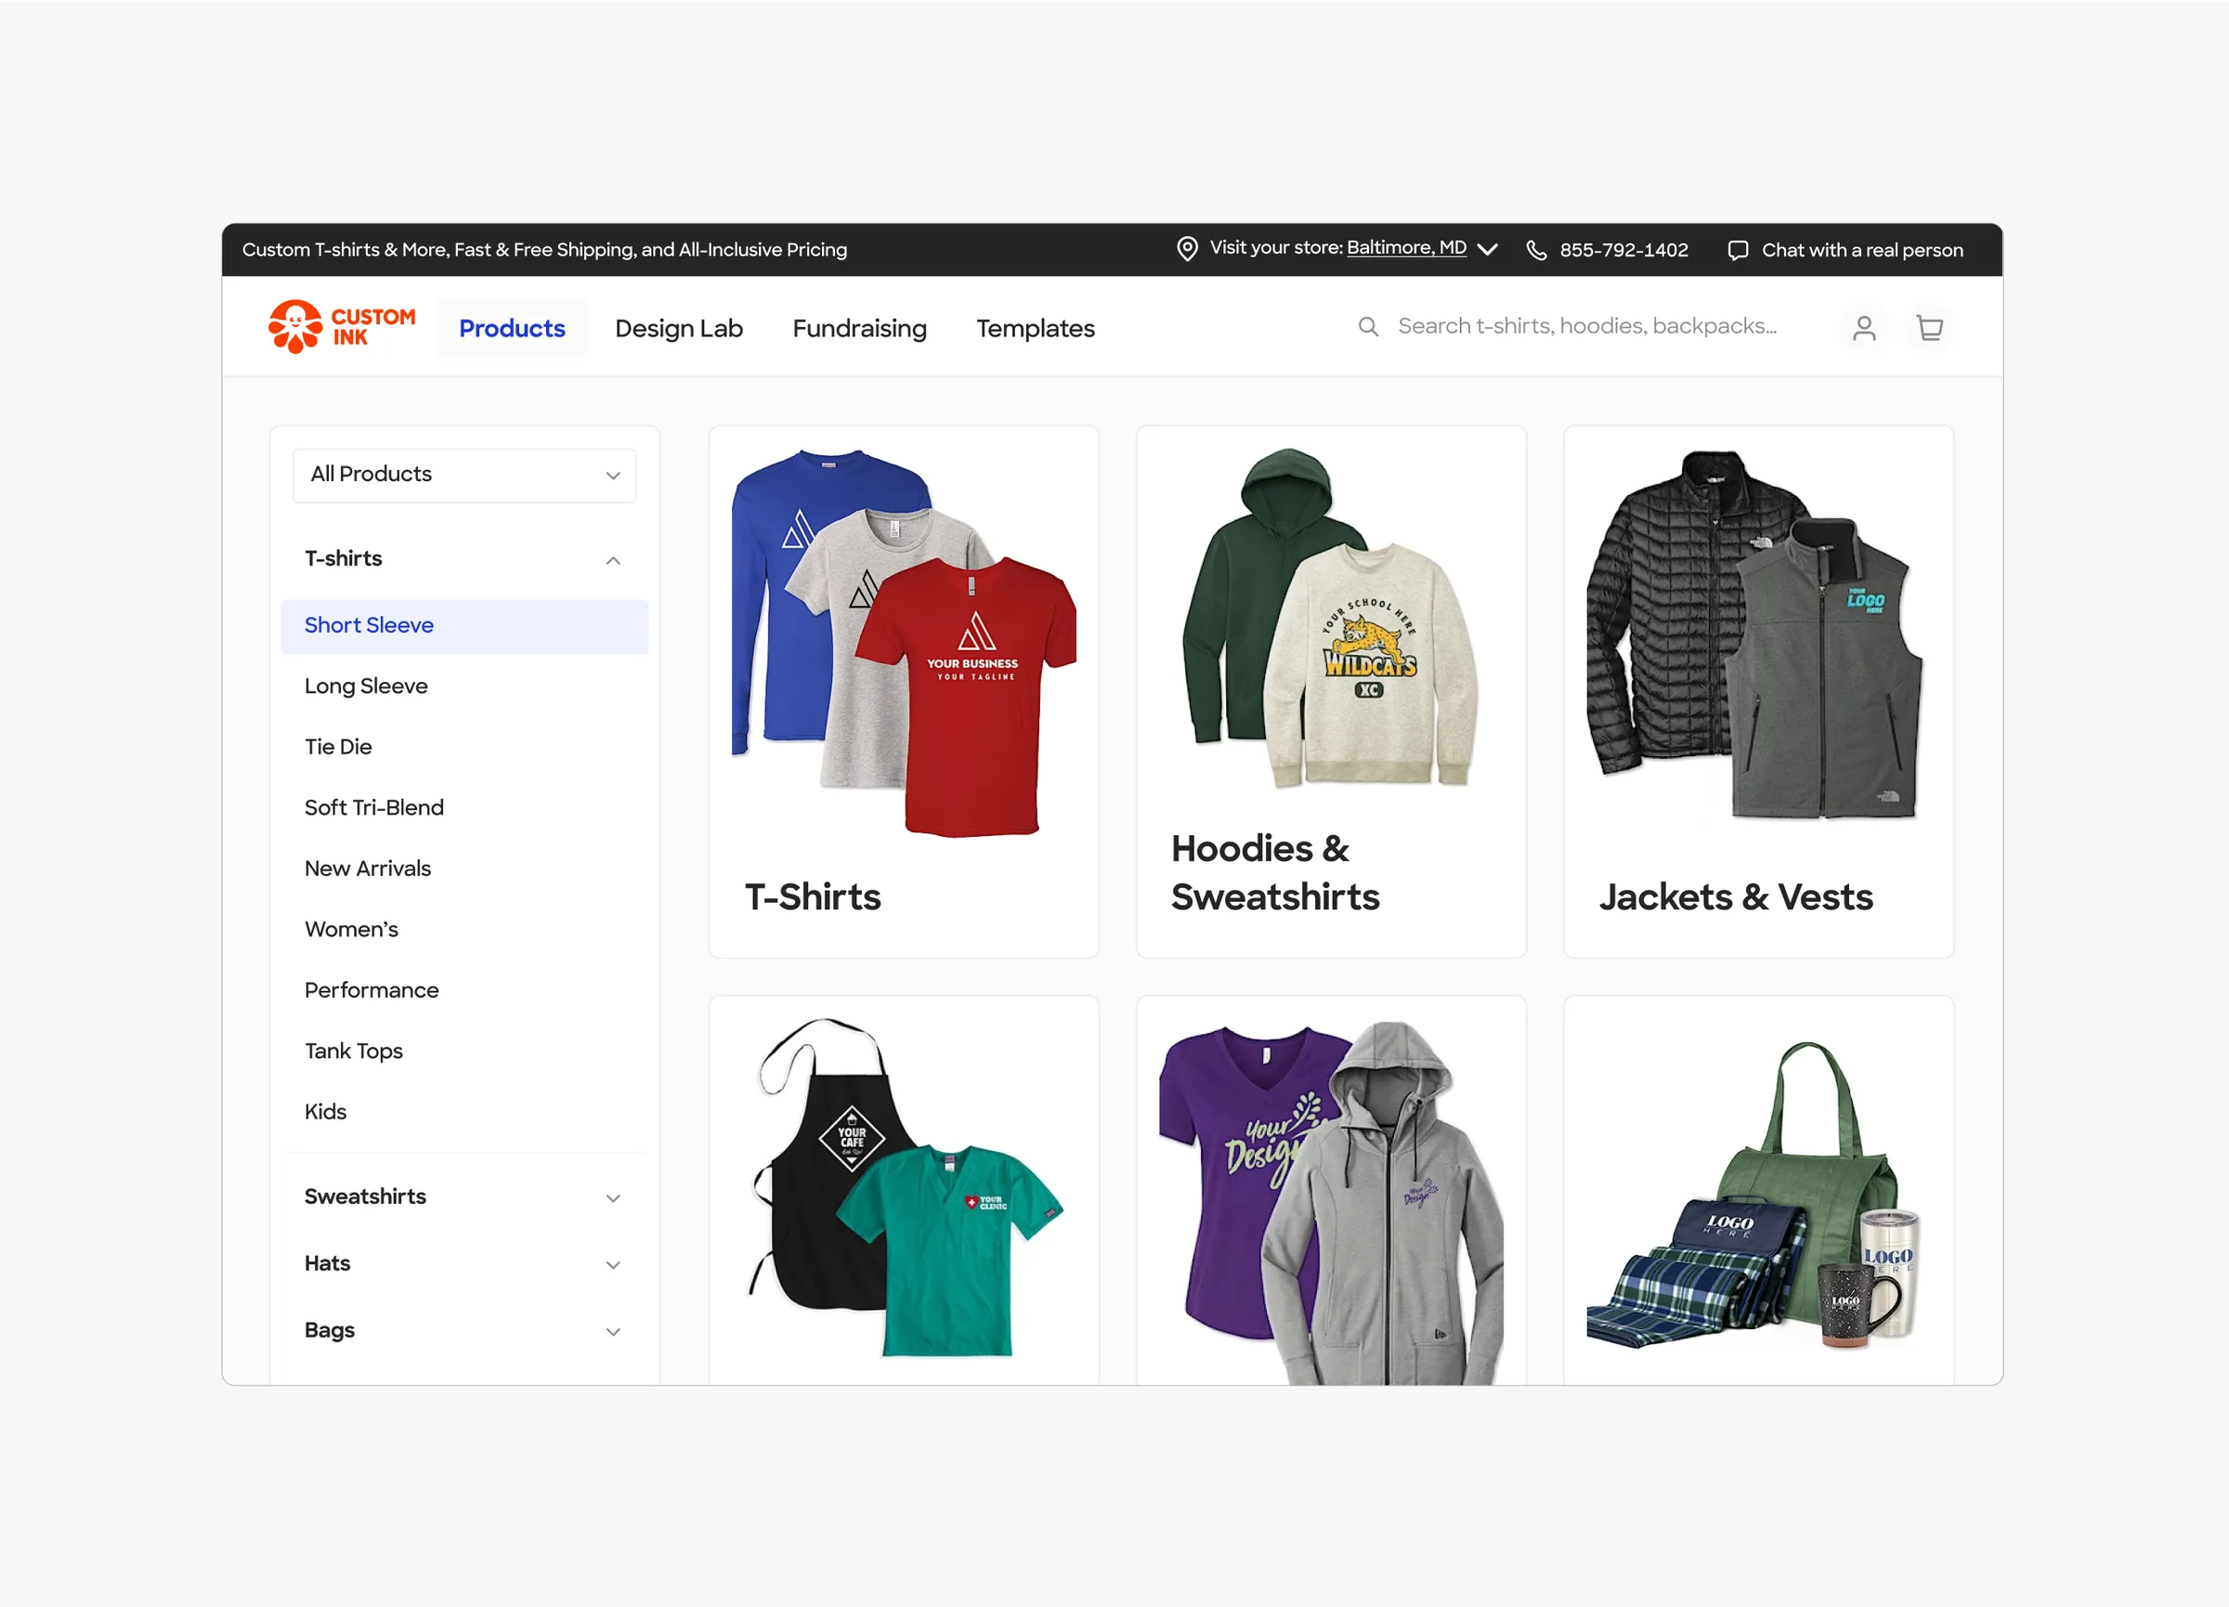Open the user account icon
Screen dimensions: 2229x1607
click(1863, 328)
